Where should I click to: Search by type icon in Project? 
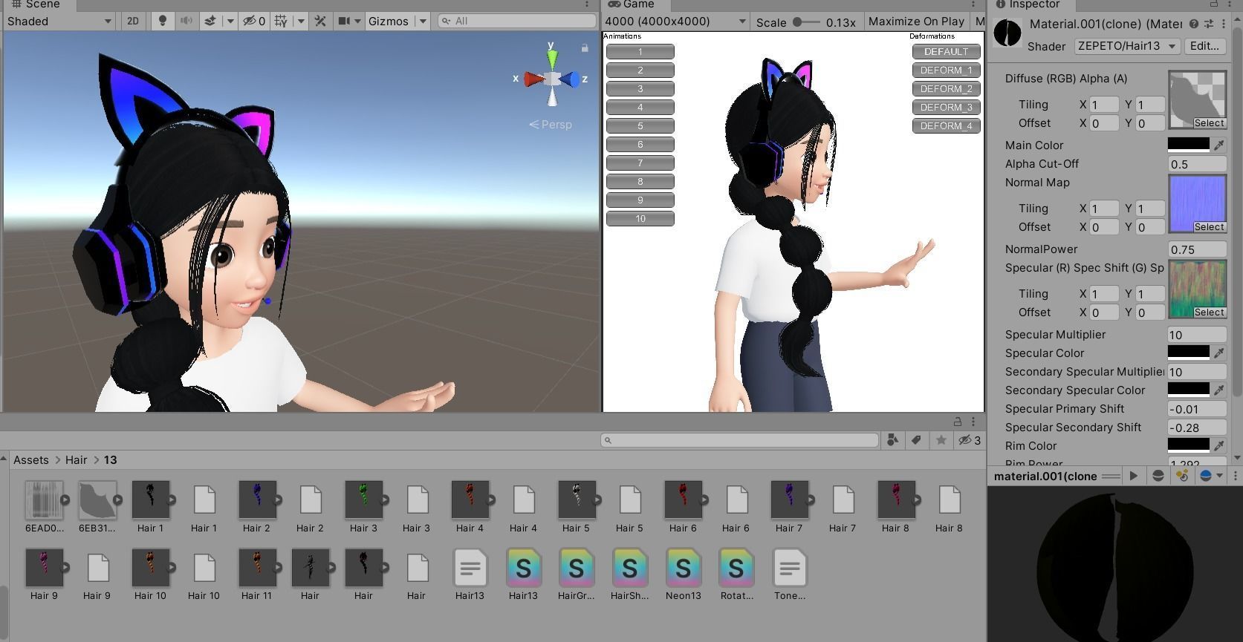893,440
